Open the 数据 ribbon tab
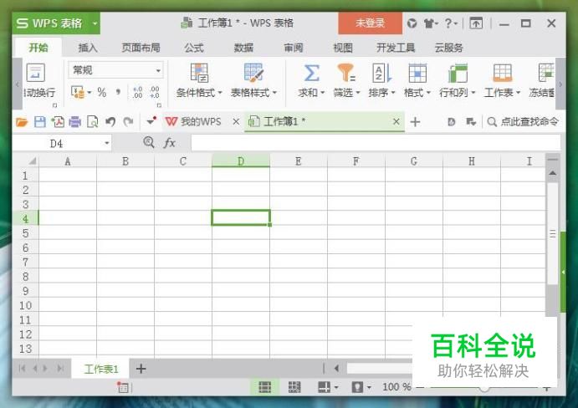 click(x=243, y=48)
